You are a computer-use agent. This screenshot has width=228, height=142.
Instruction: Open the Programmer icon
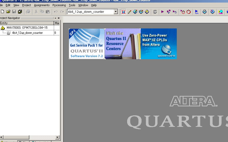[213, 12]
